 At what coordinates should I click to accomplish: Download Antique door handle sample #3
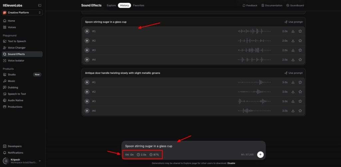(x=293, y=101)
